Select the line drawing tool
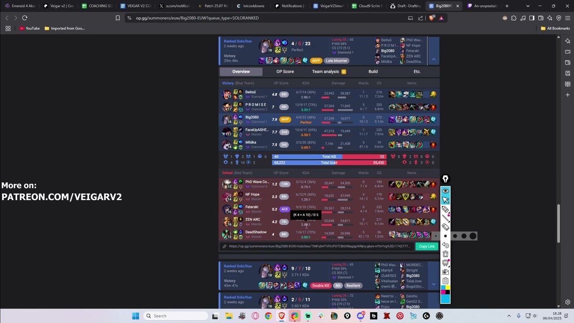574x323 pixels. [445, 218]
